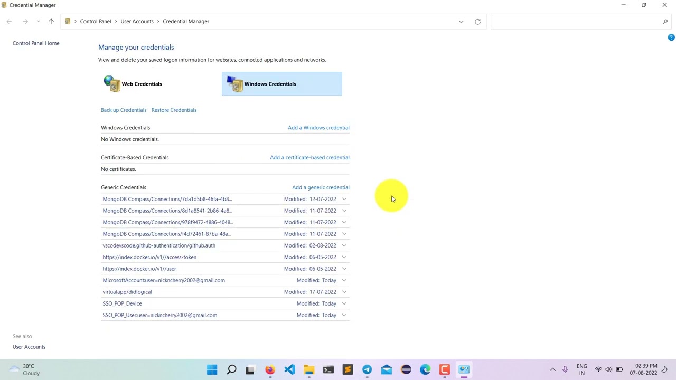Open Sublime Text from taskbar

[348, 369]
